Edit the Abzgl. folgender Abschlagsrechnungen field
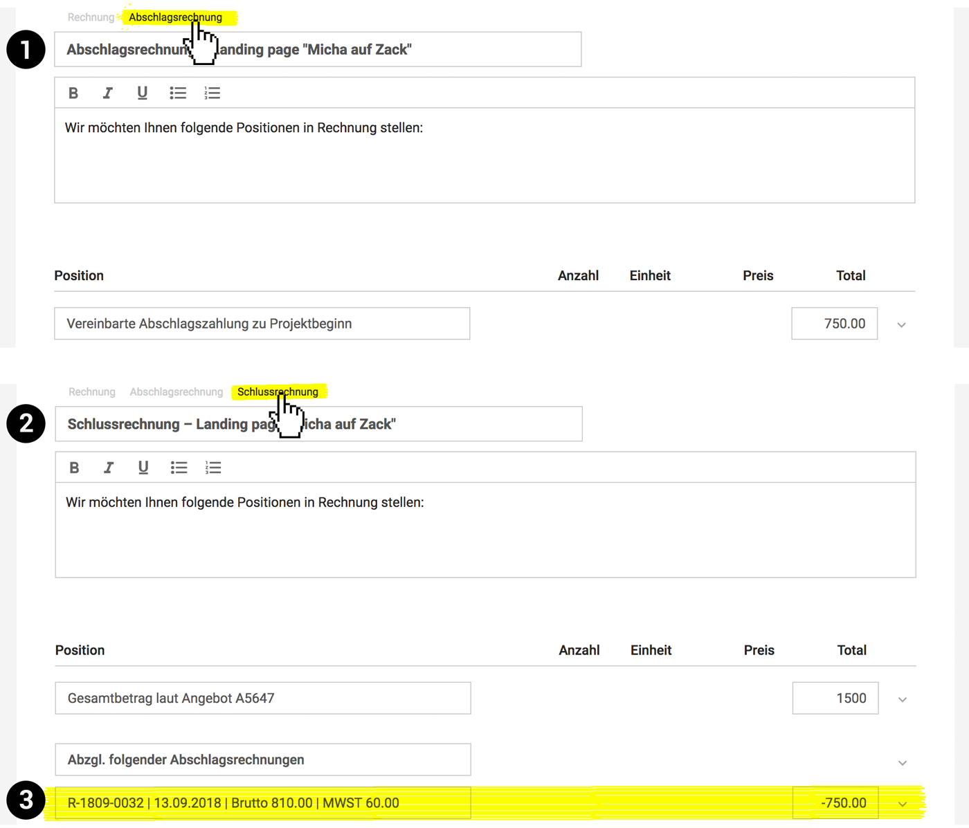This screenshot has height=828, width=969. point(263,760)
